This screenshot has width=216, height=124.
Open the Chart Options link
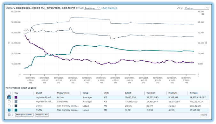pyautogui.click(x=109, y=8)
